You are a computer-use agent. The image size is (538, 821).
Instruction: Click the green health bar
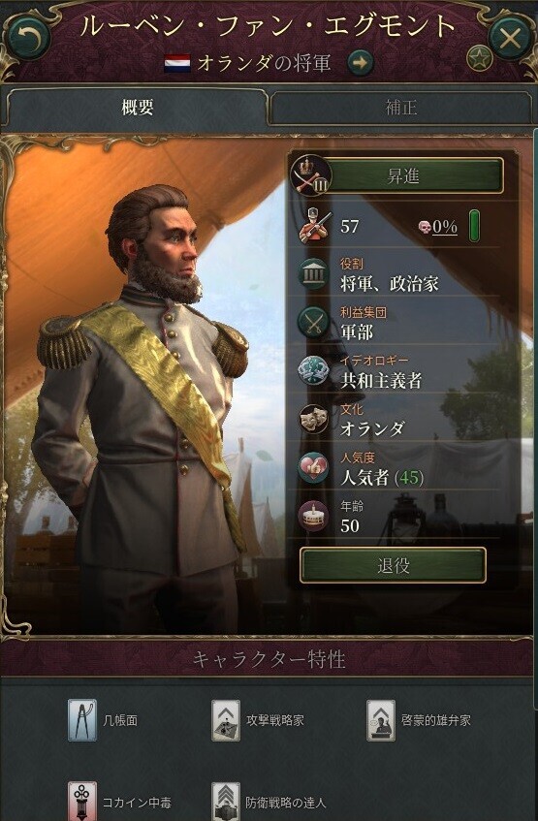(474, 226)
